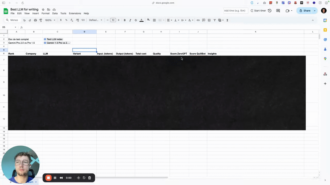Open the Default font dropdown

coord(95,20)
